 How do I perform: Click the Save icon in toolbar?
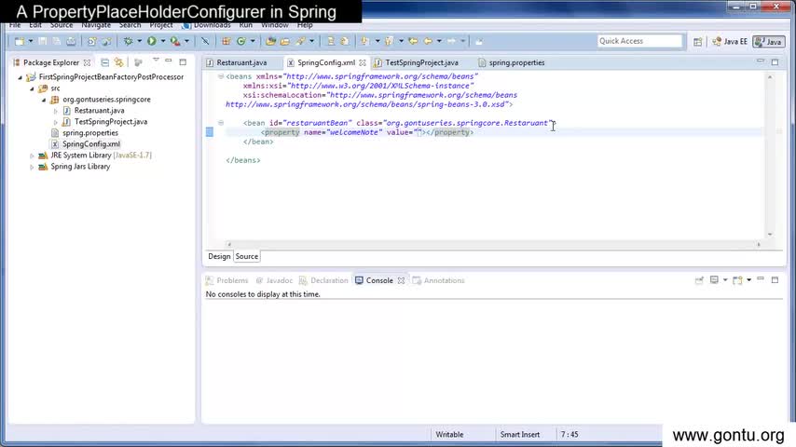point(43,41)
